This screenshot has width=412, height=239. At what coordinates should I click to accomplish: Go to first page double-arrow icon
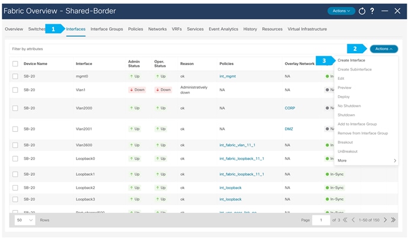345,220
